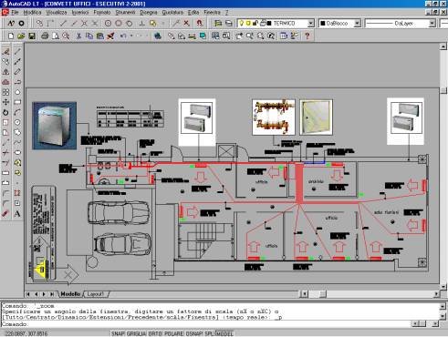
Task: Toggle SNAP mode in status bar
Action: point(118,333)
